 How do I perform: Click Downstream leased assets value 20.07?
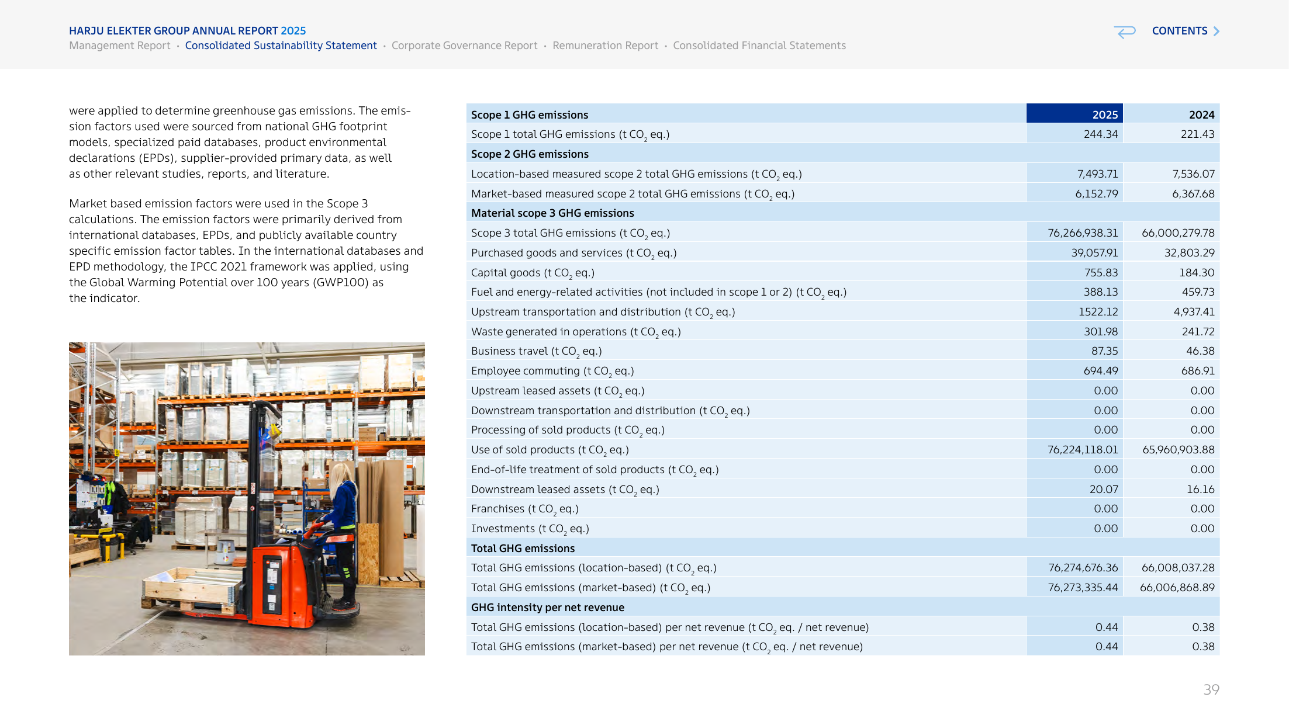tap(1103, 490)
